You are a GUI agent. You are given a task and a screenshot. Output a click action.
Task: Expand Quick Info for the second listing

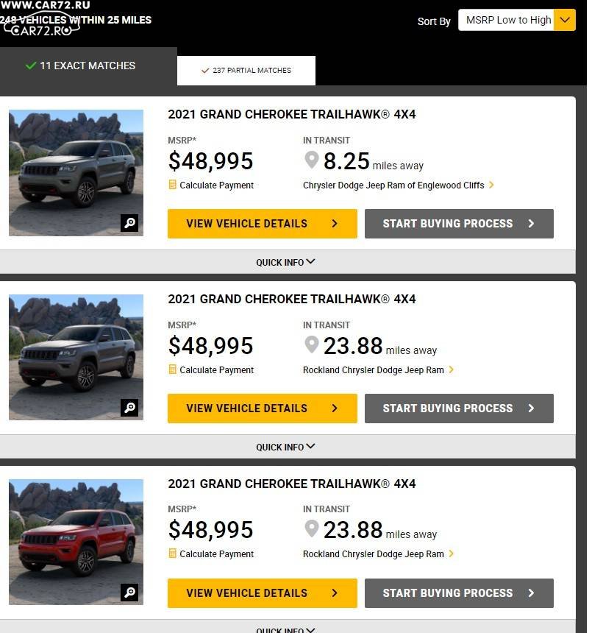[x=285, y=447]
